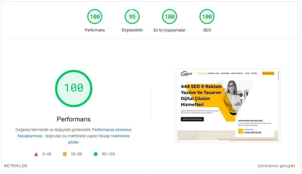The width and height of the screenshot is (302, 174).
Task: Select the Erişilebilirlik 95 score gauge
Action: (x=132, y=16)
